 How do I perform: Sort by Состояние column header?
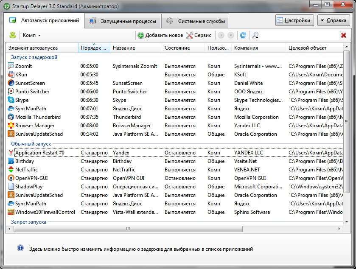183,48
